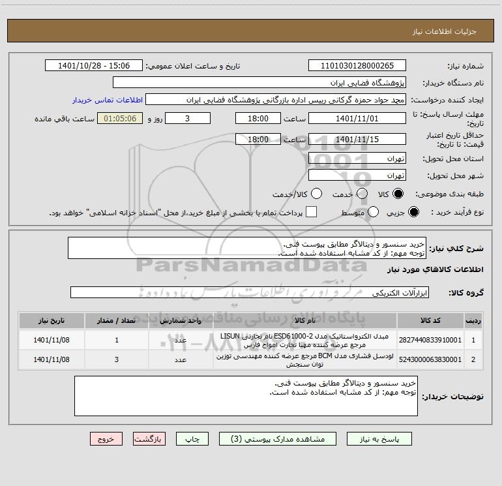
Task: Click quantity 3 in row 2
Action: coord(117,360)
